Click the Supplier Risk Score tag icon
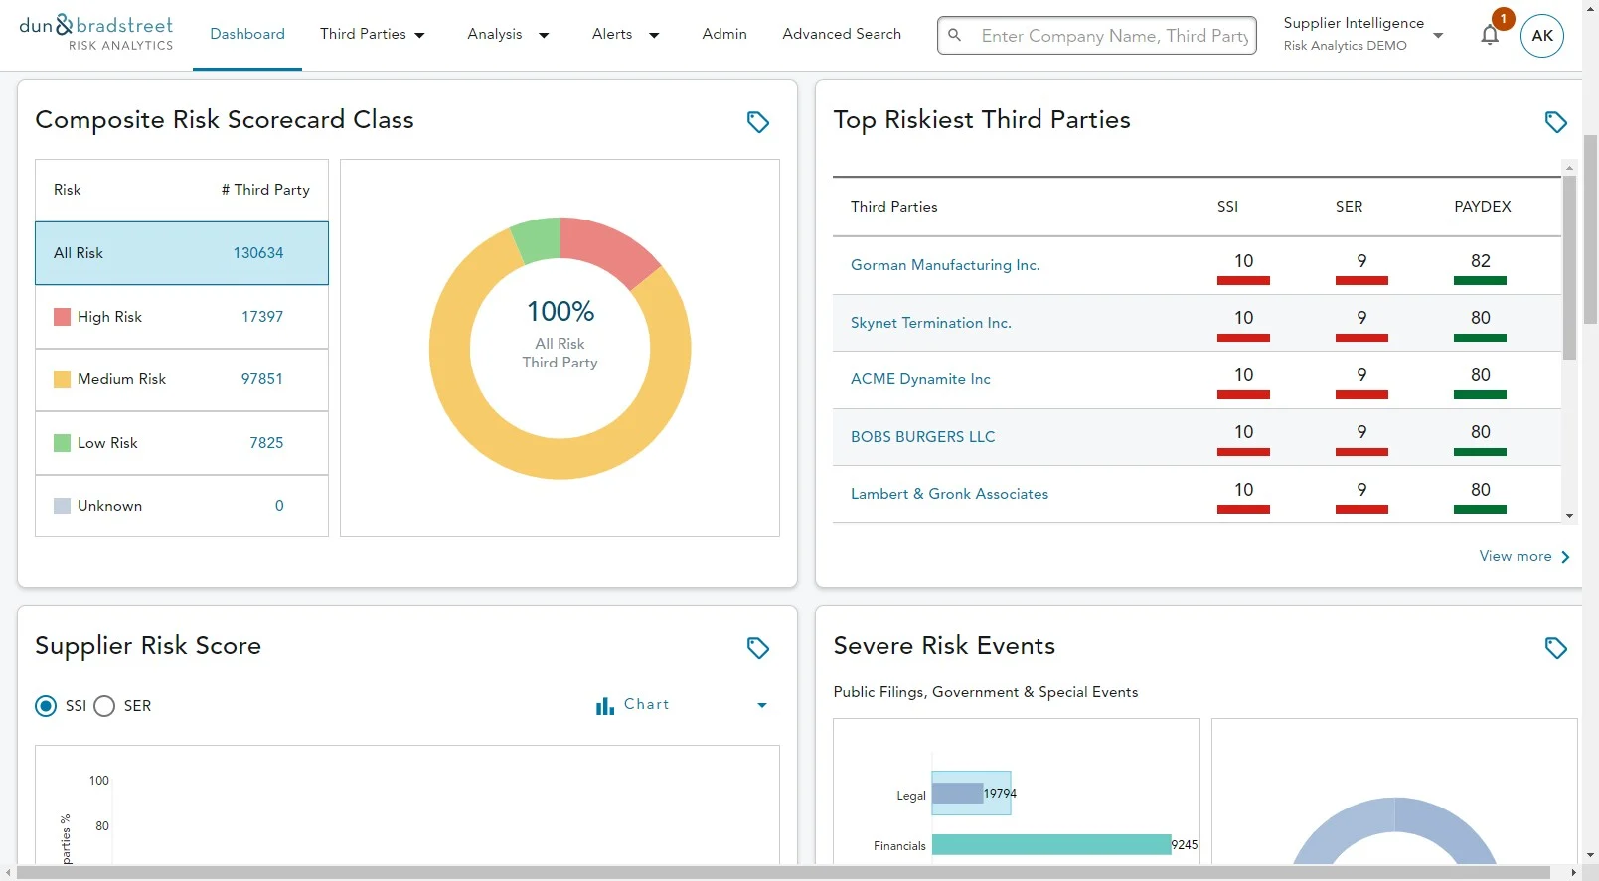Image resolution: width=1599 pixels, height=881 pixels. click(758, 648)
